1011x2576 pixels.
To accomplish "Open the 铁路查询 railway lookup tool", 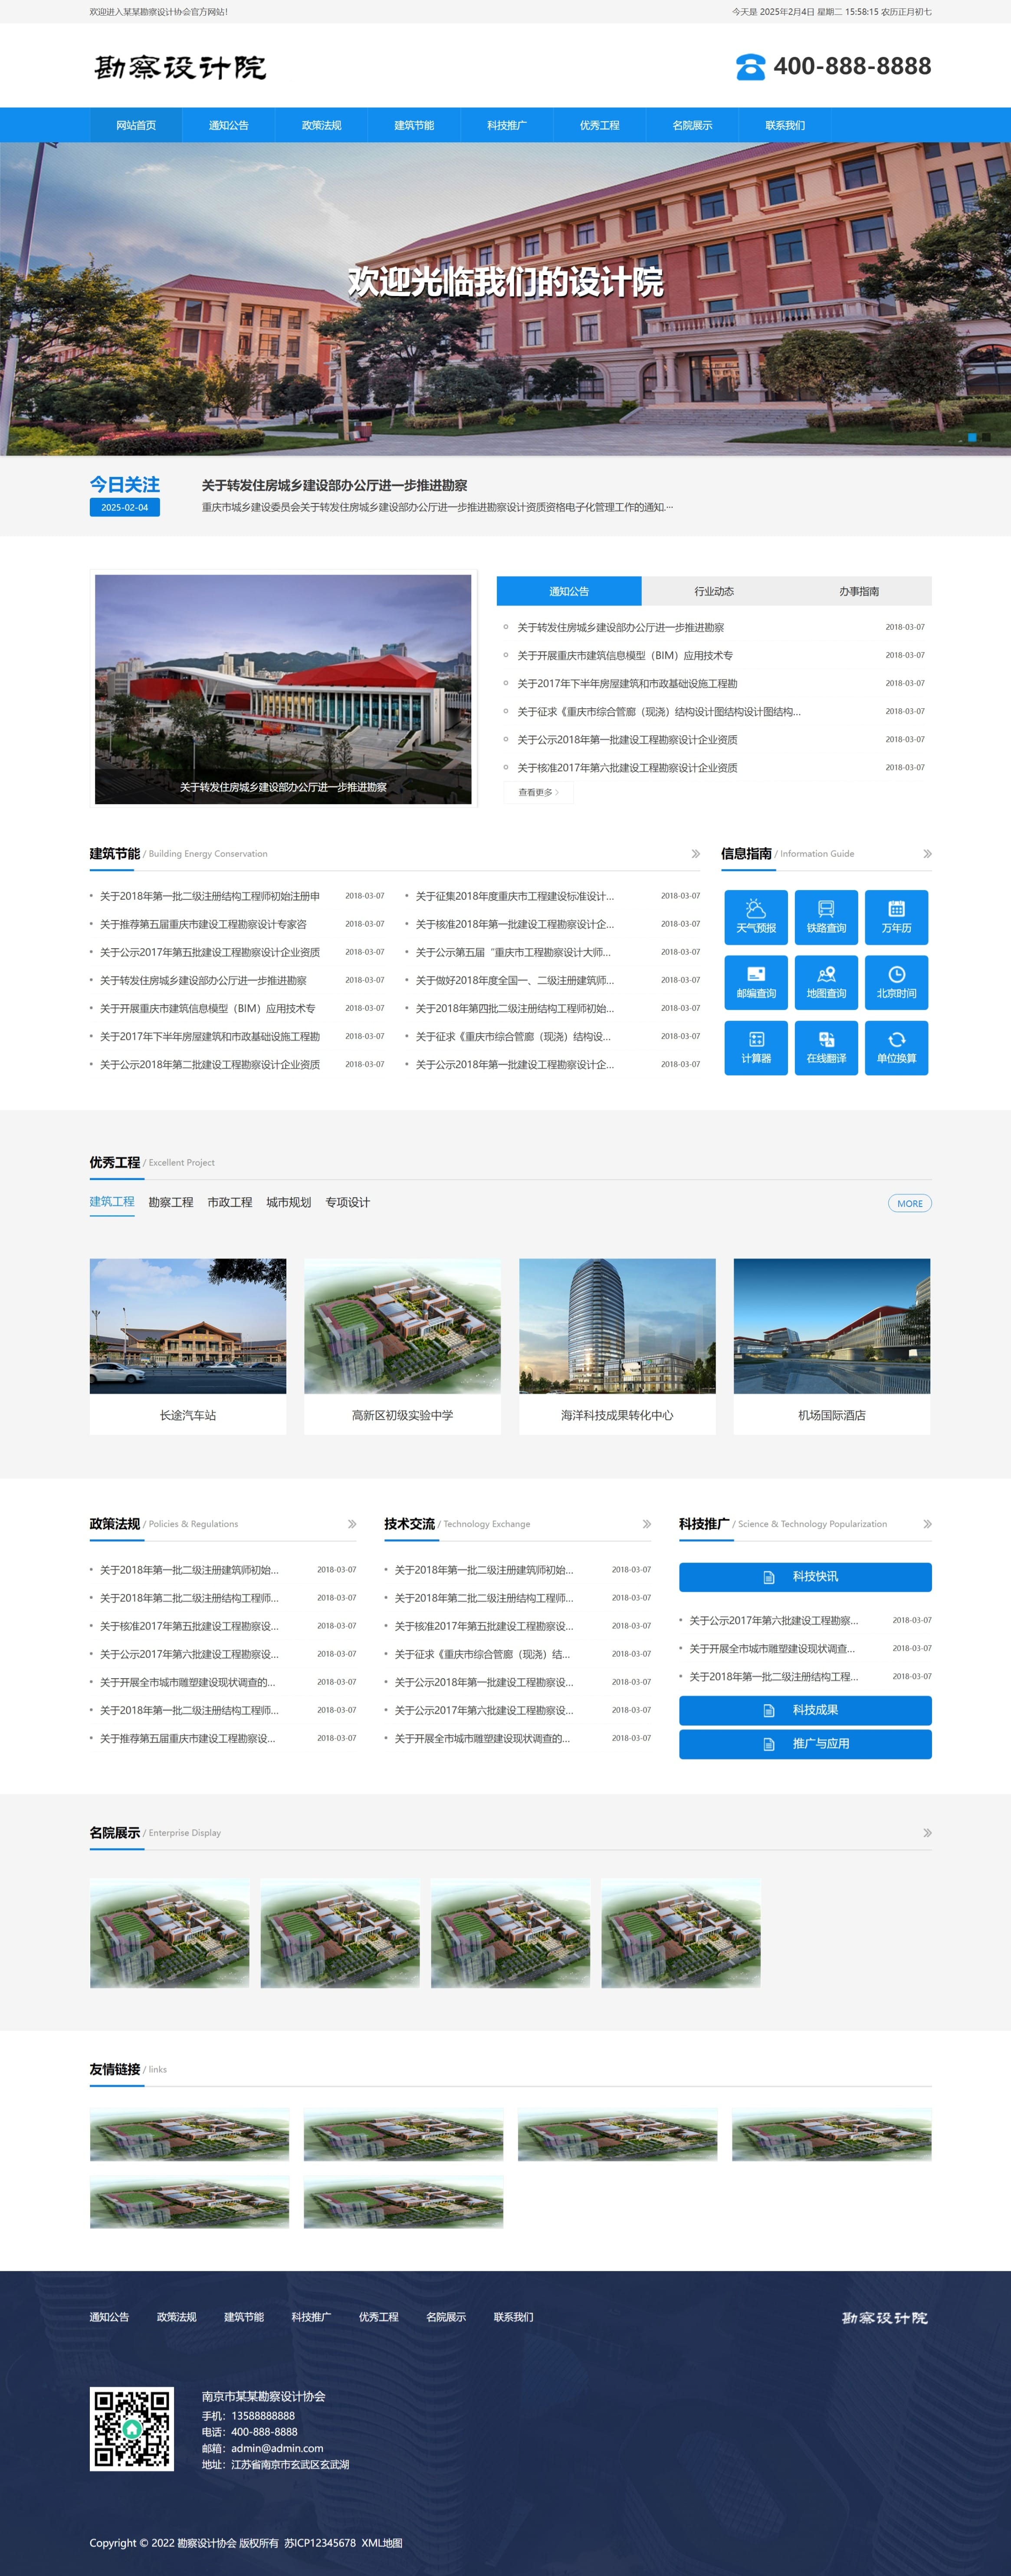I will 826,917.
